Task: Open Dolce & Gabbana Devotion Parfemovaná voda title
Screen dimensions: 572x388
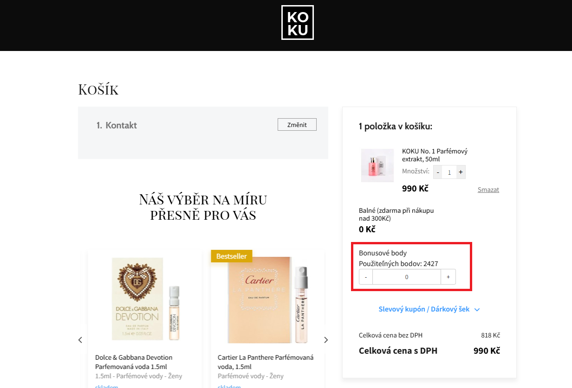Action: [x=134, y=362]
